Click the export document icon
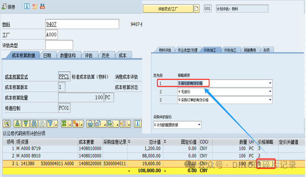This screenshot has height=177, width=306. [111, 124]
